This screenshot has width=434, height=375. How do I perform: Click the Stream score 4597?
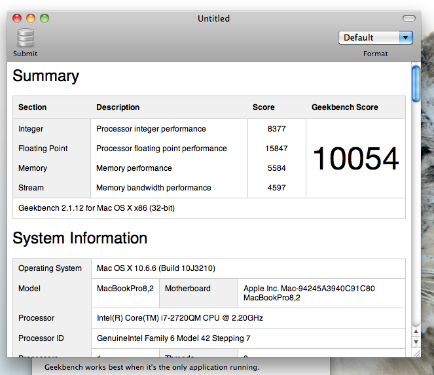pyautogui.click(x=276, y=188)
